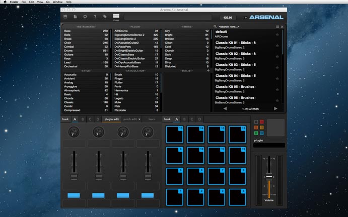Pick the orange color swatch
Image resolution: width=348 pixels, height=217 pixels.
tap(256, 127)
